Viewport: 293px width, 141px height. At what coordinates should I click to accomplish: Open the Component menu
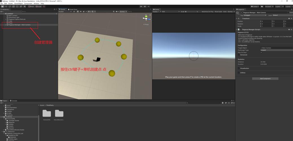pos(28,4)
